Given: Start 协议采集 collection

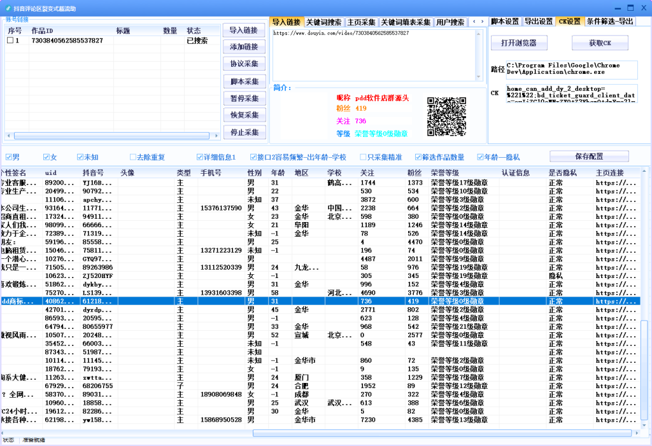Looking at the screenshot, I should click(243, 64).
